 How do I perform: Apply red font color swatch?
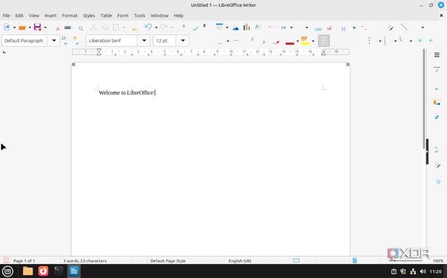[290, 43]
